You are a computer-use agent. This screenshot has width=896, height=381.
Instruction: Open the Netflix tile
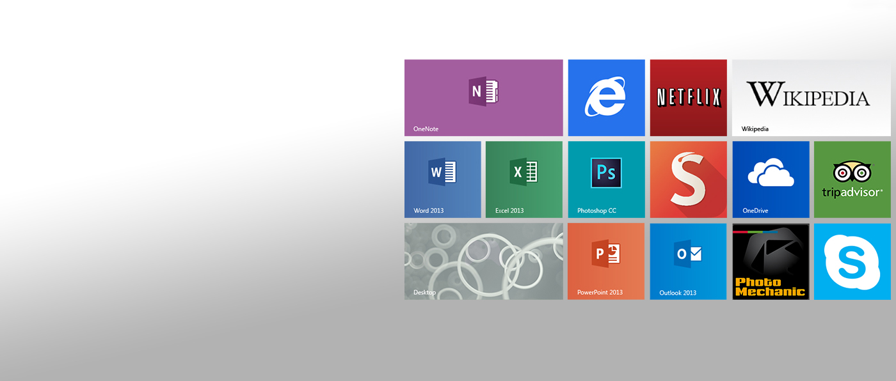click(x=688, y=98)
